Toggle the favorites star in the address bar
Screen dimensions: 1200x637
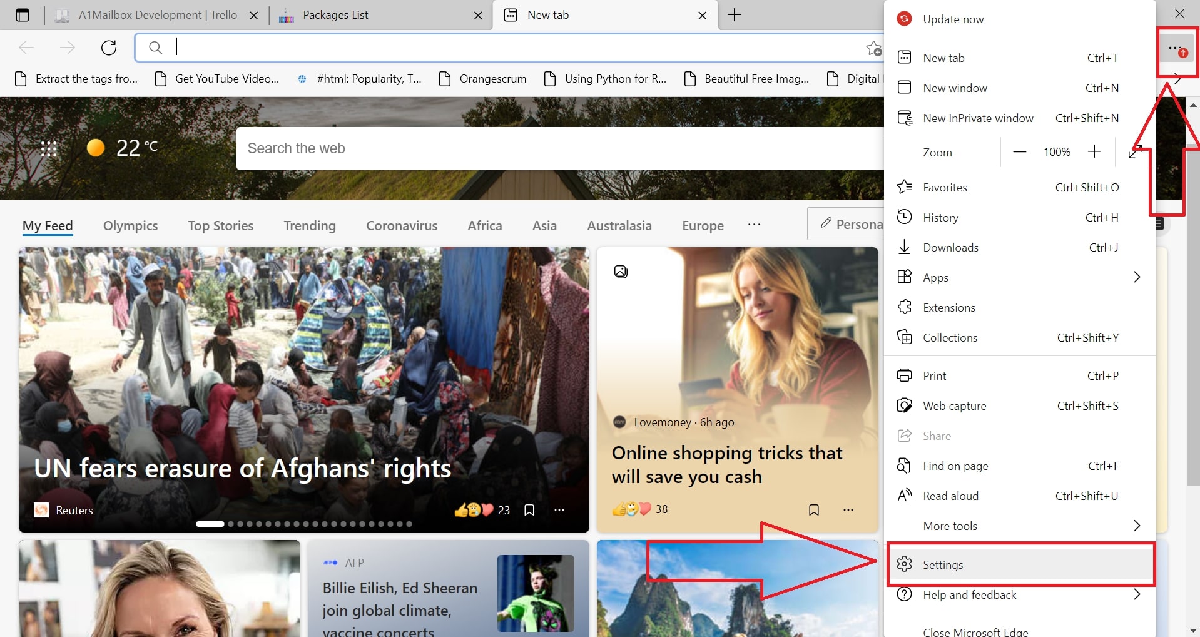(874, 48)
